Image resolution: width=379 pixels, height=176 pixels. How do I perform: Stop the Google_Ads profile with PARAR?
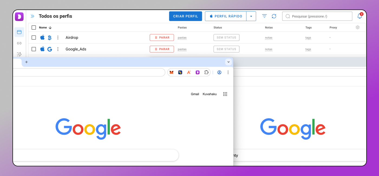(x=162, y=49)
